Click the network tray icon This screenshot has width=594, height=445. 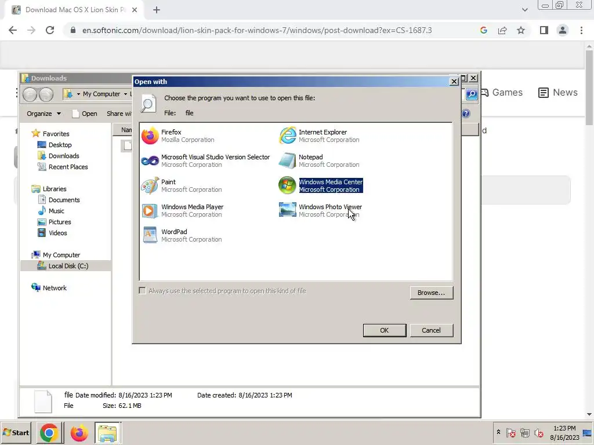tap(524, 432)
